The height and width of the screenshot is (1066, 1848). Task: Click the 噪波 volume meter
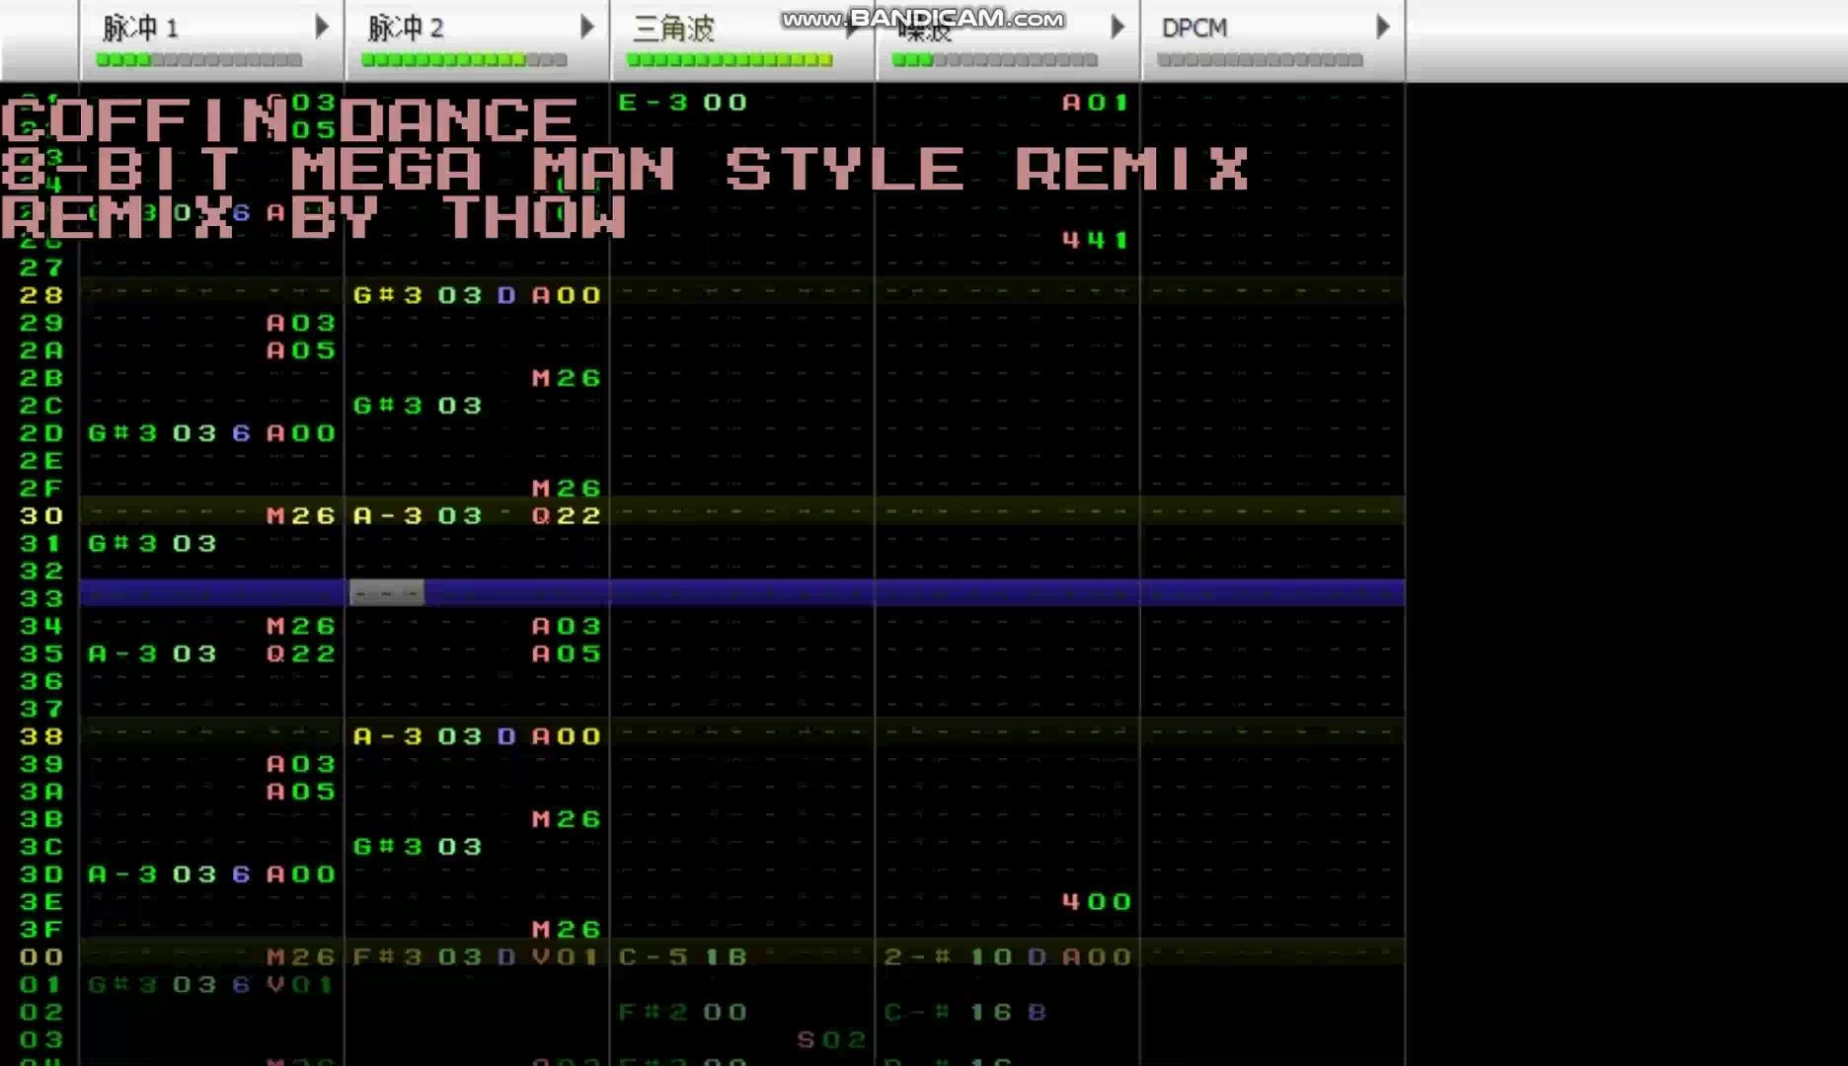click(x=994, y=60)
